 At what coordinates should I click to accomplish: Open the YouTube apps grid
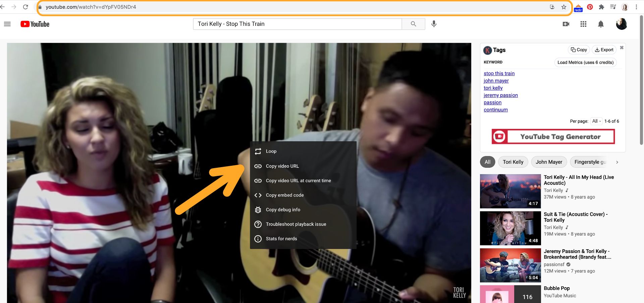(583, 24)
